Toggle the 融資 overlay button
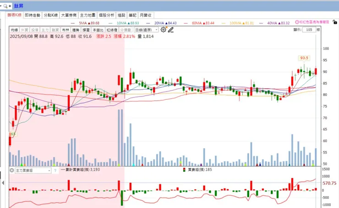This screenshot has width=339, height=208. coord(55,30)
